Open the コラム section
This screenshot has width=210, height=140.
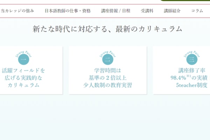(197, 11)
